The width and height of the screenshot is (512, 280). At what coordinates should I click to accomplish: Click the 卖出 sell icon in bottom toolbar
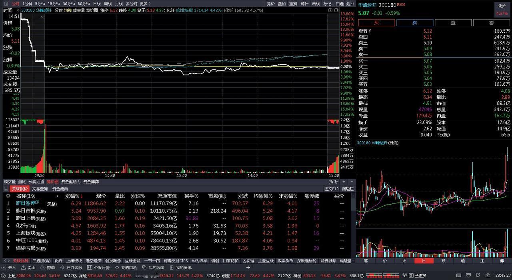point(28,268)
